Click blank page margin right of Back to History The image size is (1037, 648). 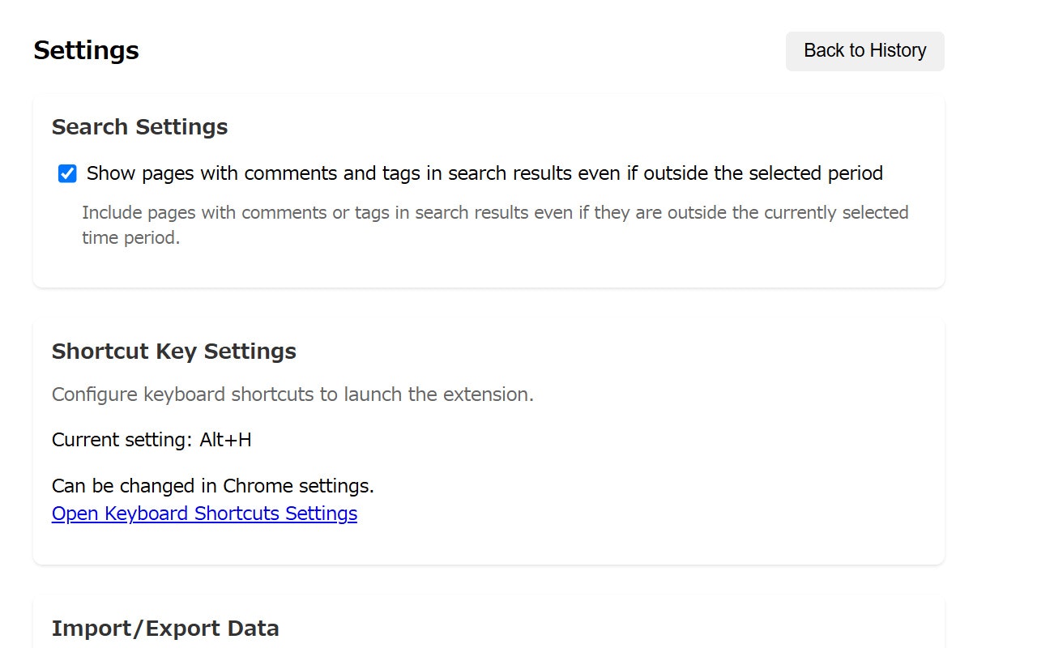click(x=990, y=51)
